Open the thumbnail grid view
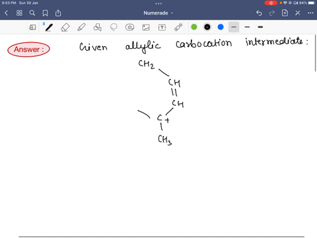The width and height of the screenshot is (317, 238). (x=19, y=13)
